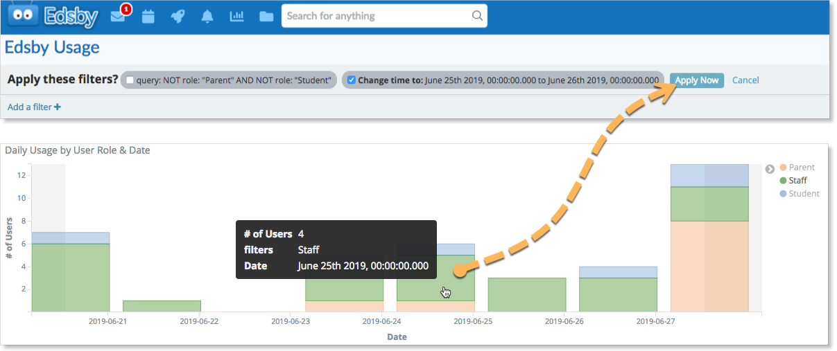Open the calendar icon

[148, 17]
